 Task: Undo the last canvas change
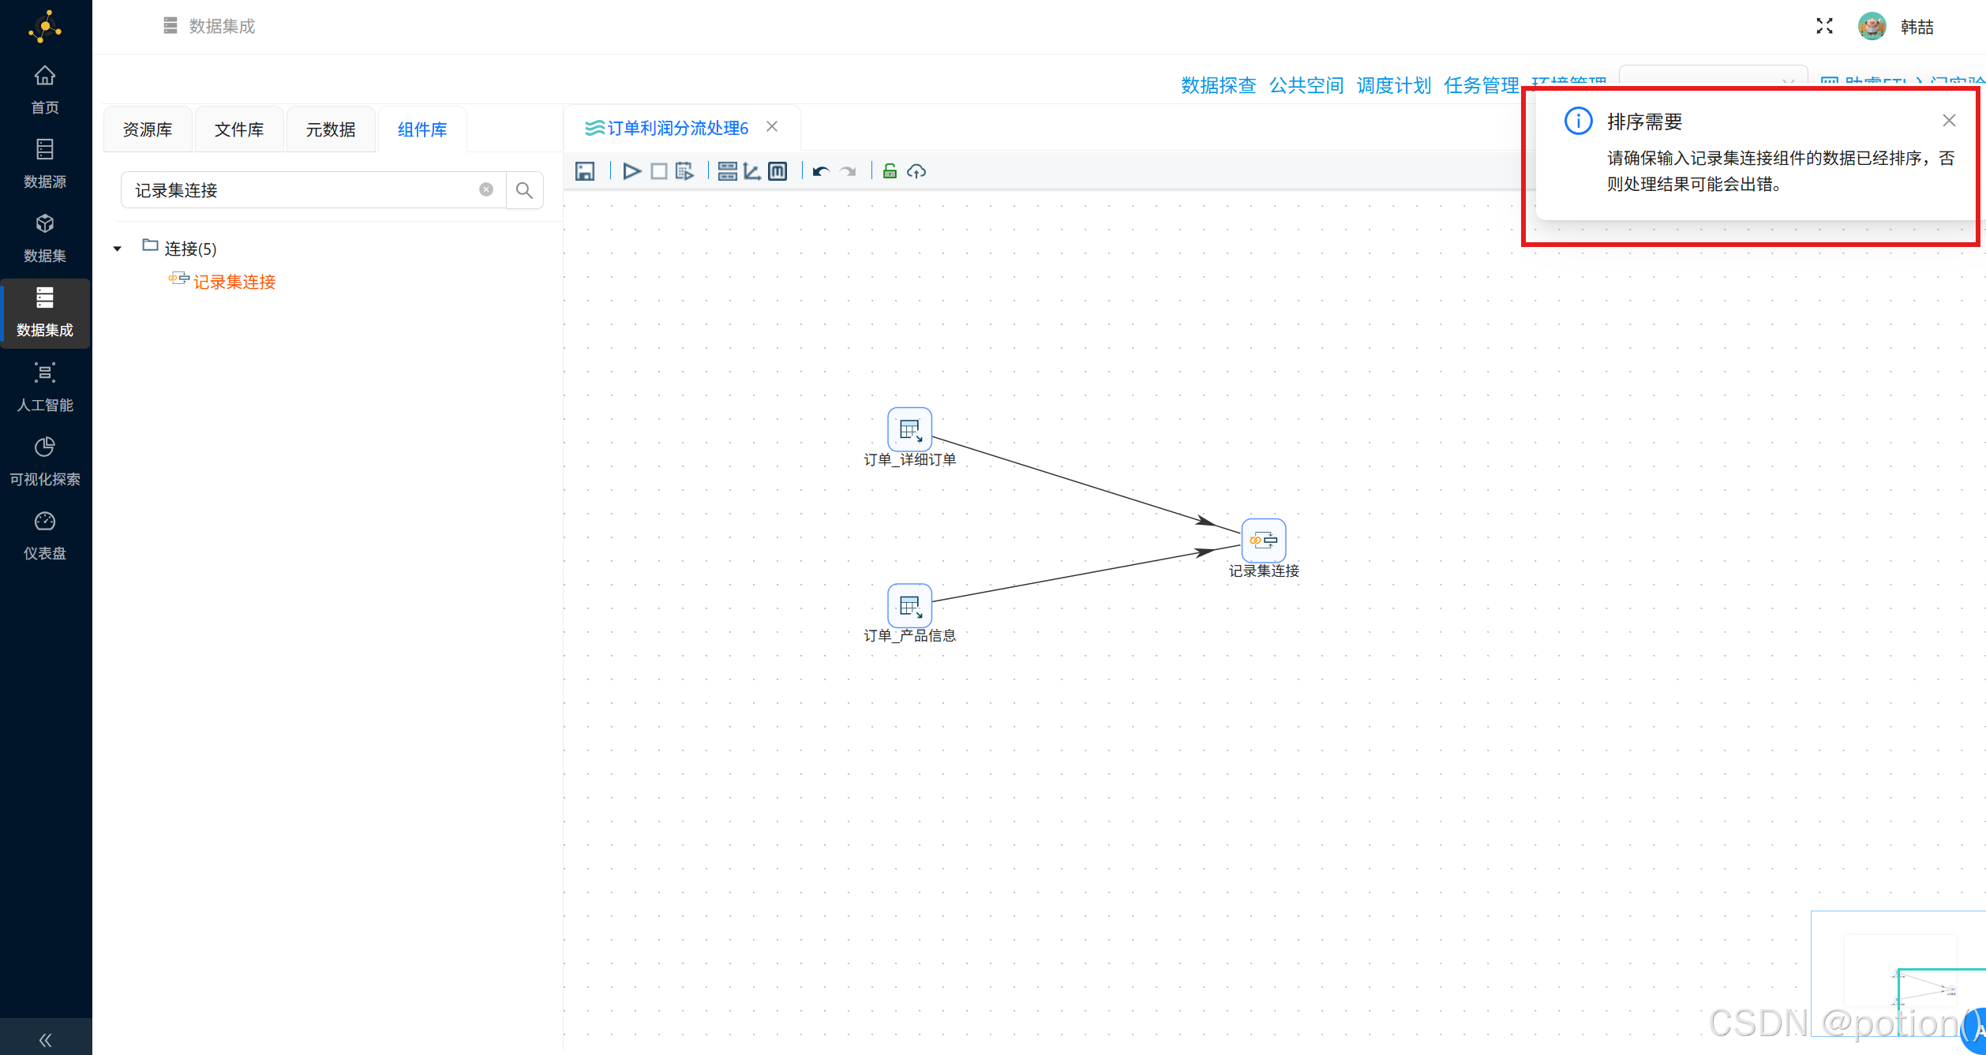point(820,170)
